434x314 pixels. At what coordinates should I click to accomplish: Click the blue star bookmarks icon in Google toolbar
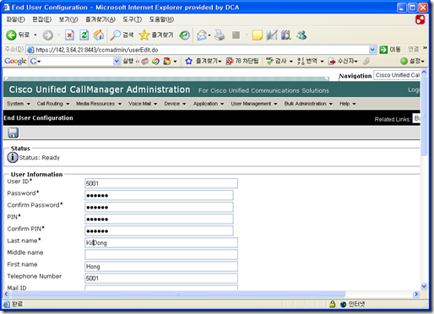[x=188, y=61]
